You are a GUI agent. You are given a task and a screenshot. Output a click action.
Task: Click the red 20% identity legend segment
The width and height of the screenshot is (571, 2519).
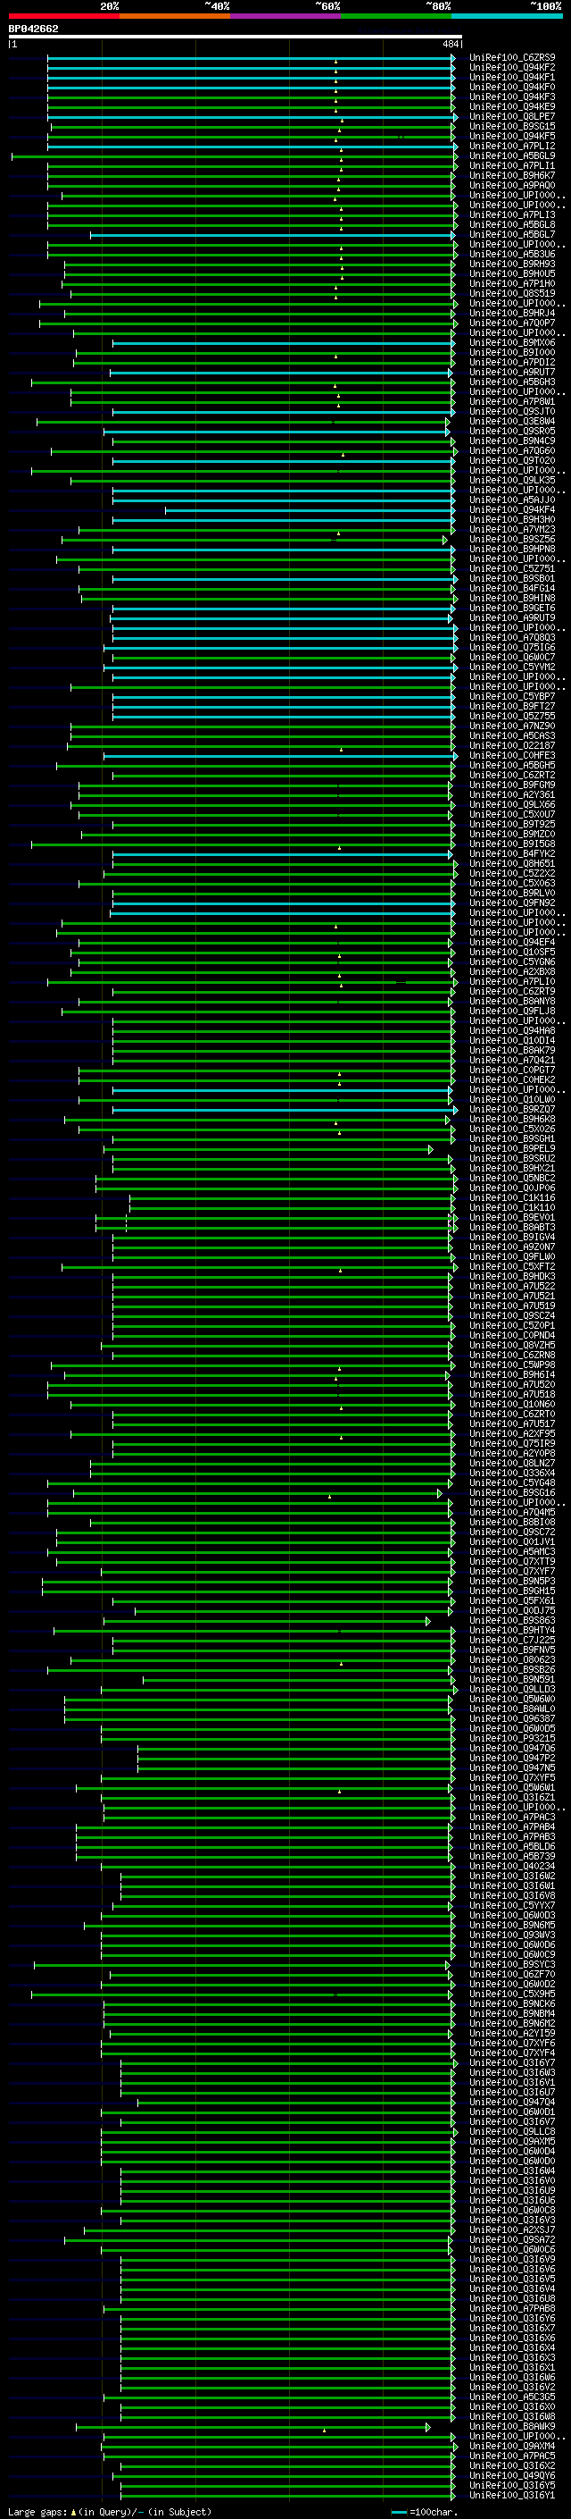pos(63,16)
